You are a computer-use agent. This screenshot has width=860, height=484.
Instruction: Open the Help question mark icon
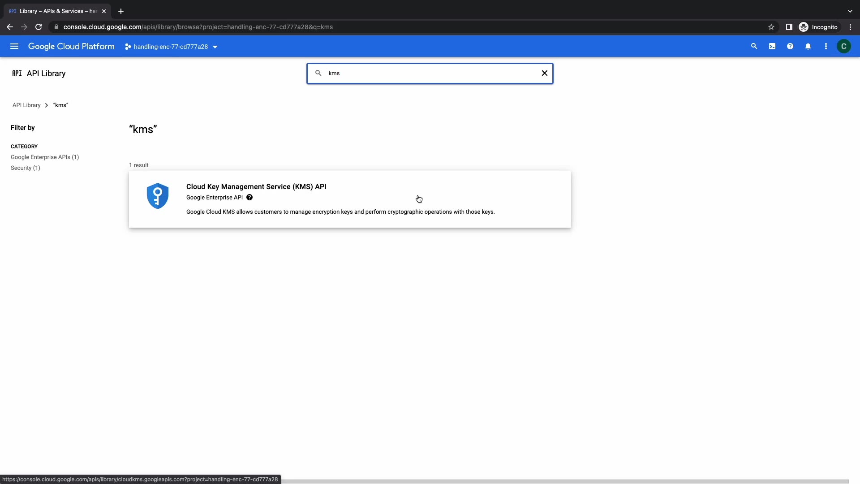pyautogui.click(x=790, y=47)
